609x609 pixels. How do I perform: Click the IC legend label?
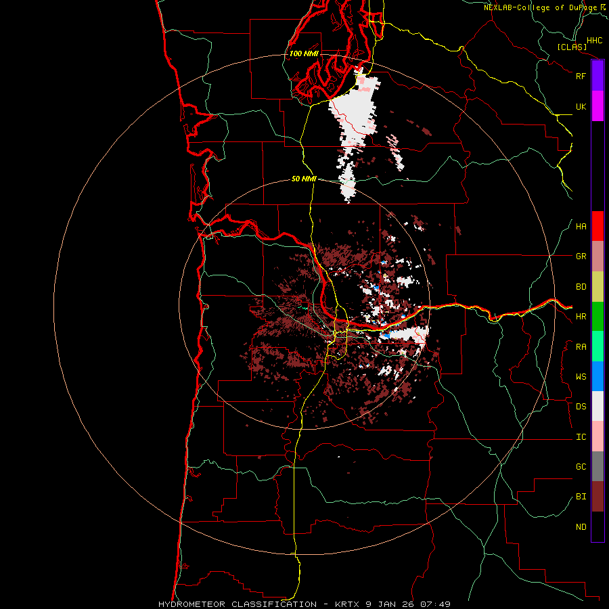coord(581,437)
